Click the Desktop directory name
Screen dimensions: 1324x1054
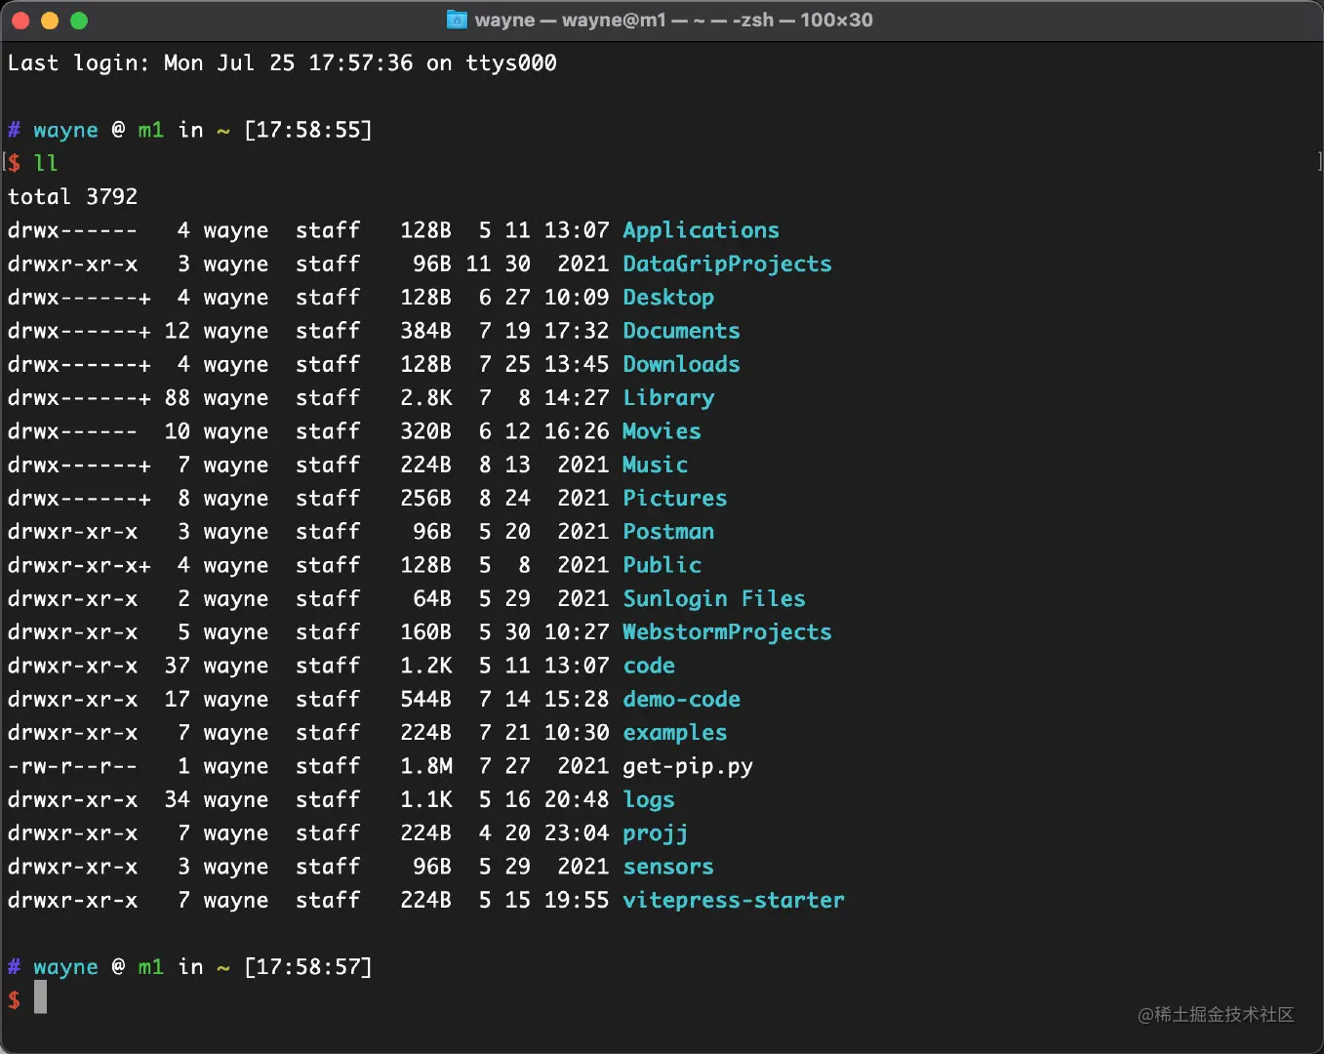pos(668,298)
